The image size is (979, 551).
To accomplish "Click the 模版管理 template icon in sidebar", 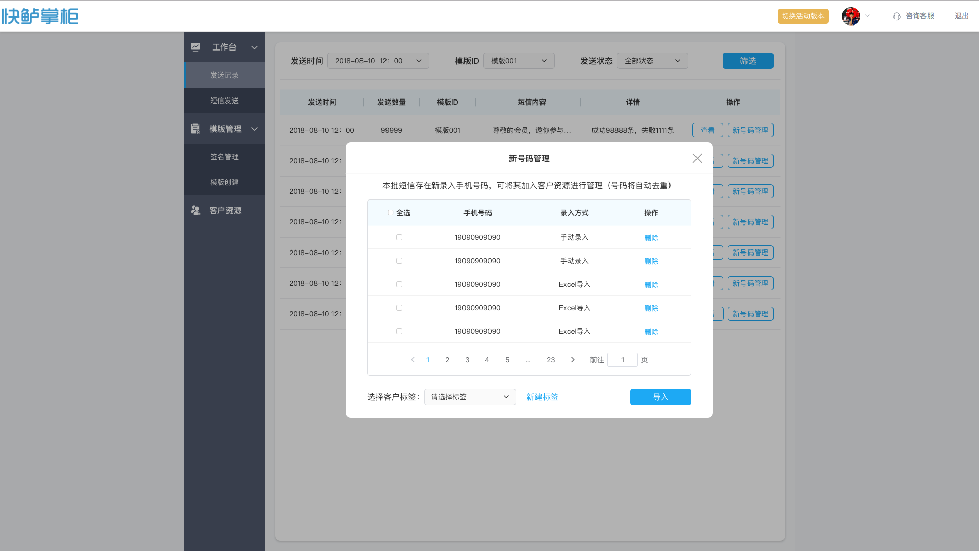I will coord(196,129).
